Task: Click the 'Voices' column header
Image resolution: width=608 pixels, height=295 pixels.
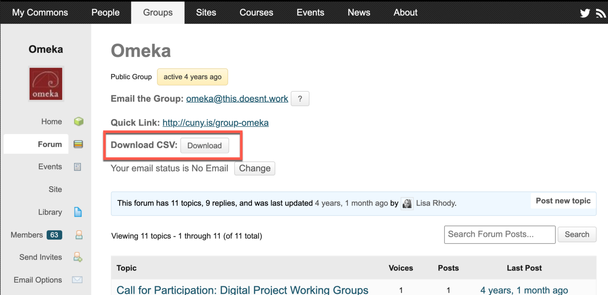Action: 401,268
